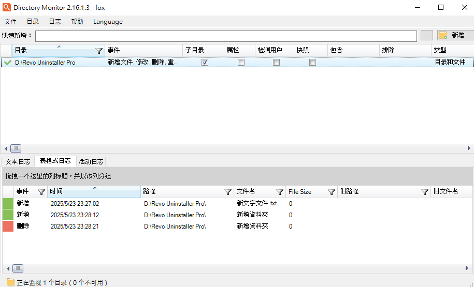Click filter icon in 事件 log column
The height and width of the screenshot is (287, 474).
point(41,192)
